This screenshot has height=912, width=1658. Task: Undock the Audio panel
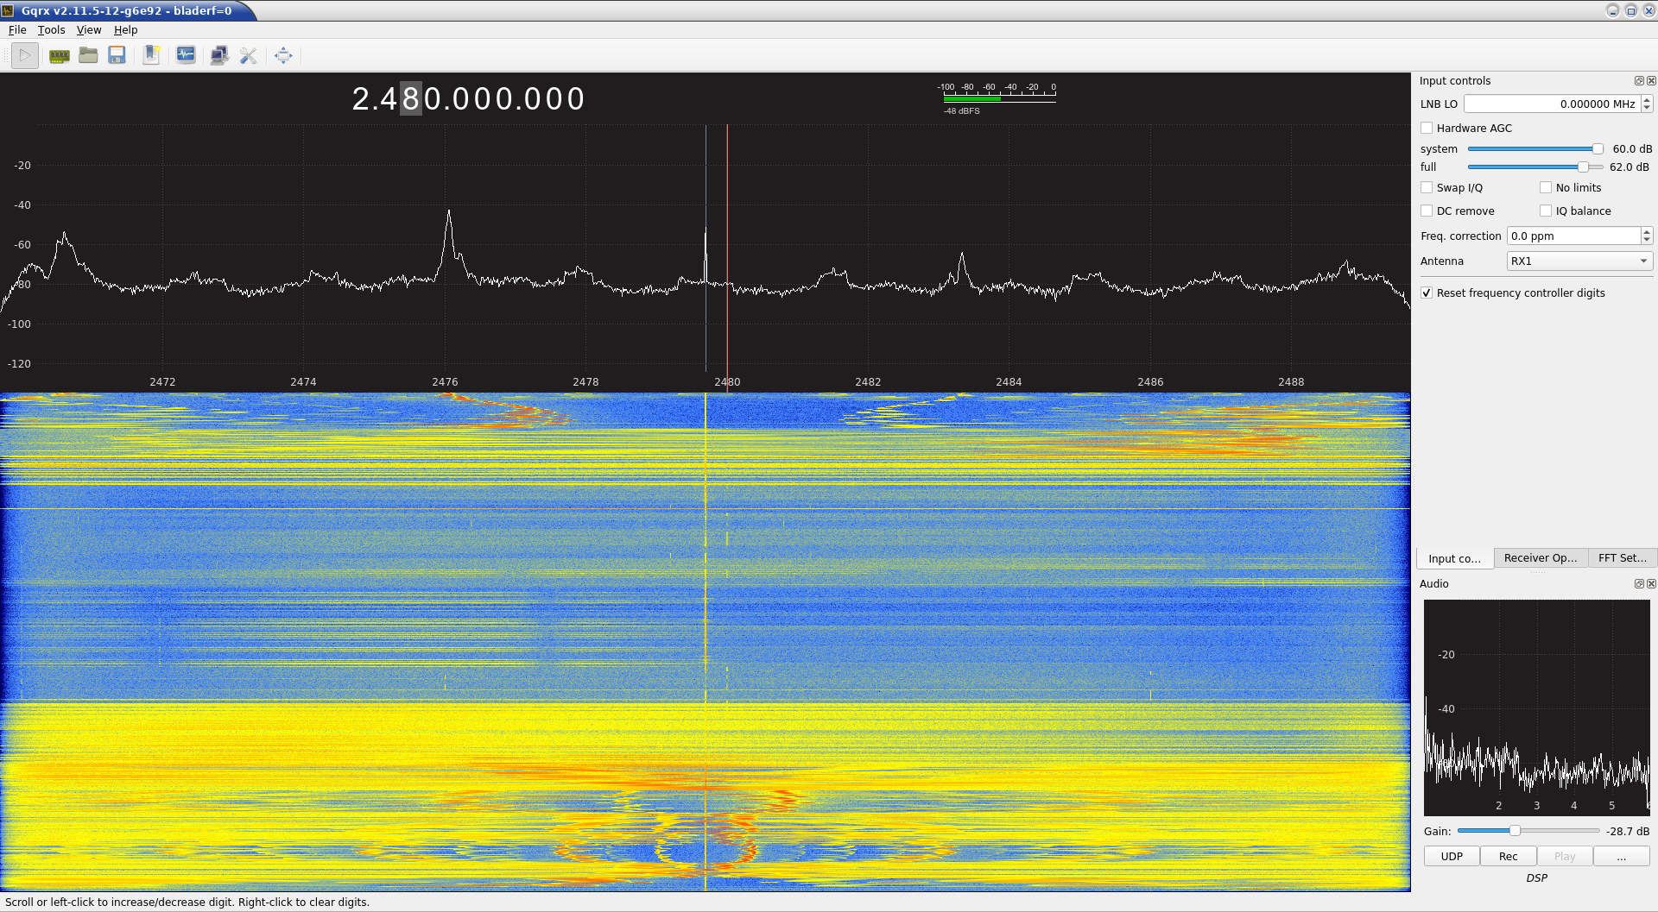(x=1639, y=583)
